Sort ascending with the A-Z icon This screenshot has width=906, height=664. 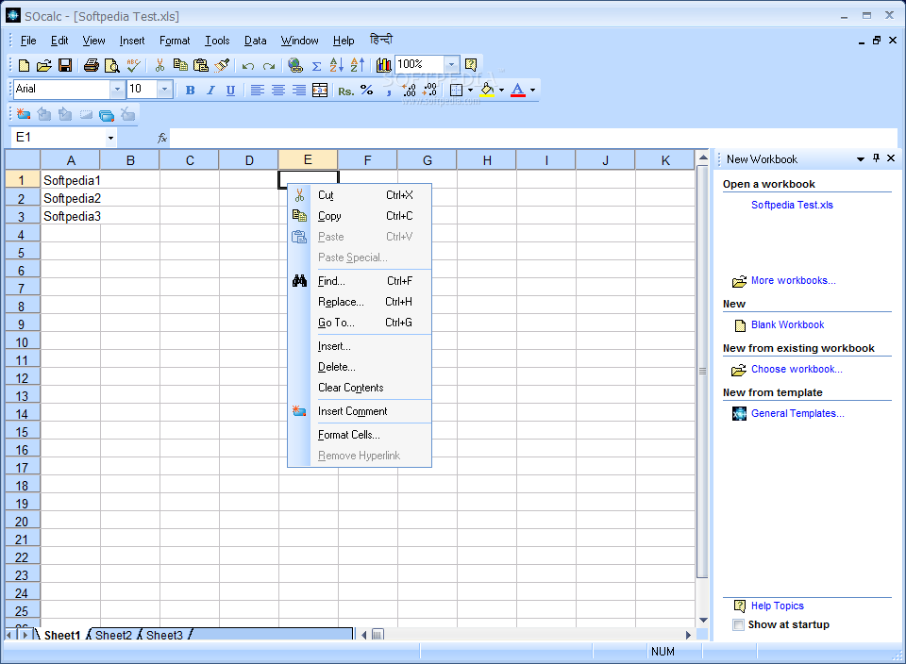336,65
